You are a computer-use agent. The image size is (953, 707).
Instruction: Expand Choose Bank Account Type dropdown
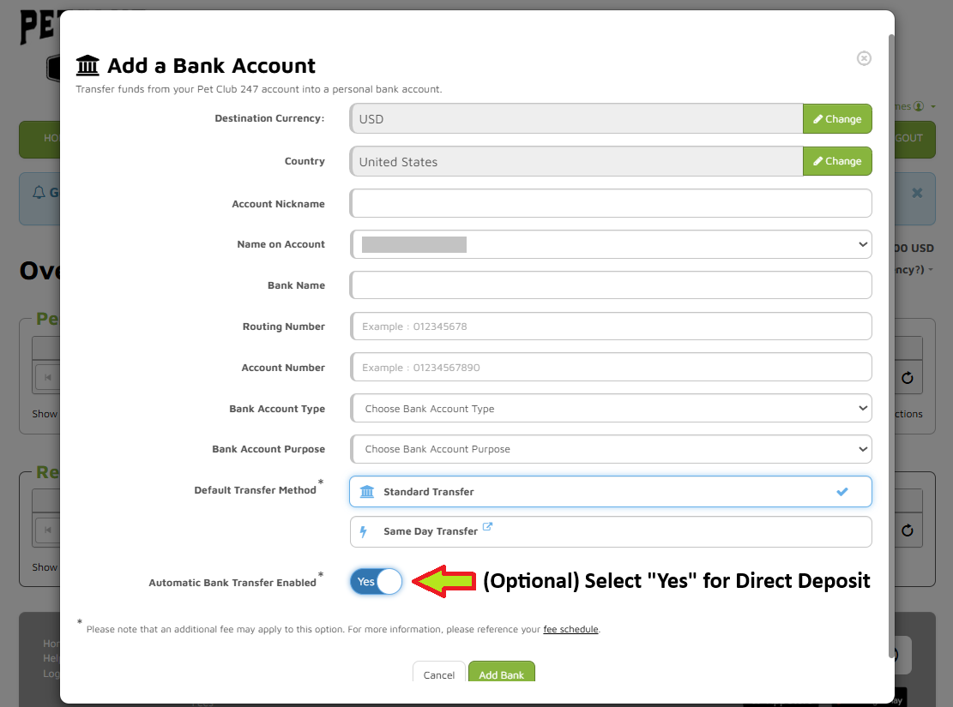[610, 409]
